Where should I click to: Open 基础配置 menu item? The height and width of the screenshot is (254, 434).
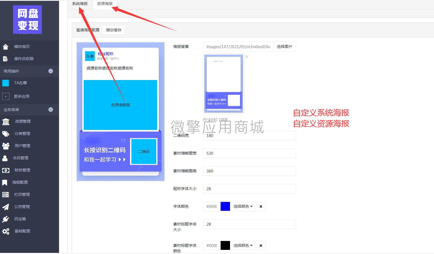[22, 231]
